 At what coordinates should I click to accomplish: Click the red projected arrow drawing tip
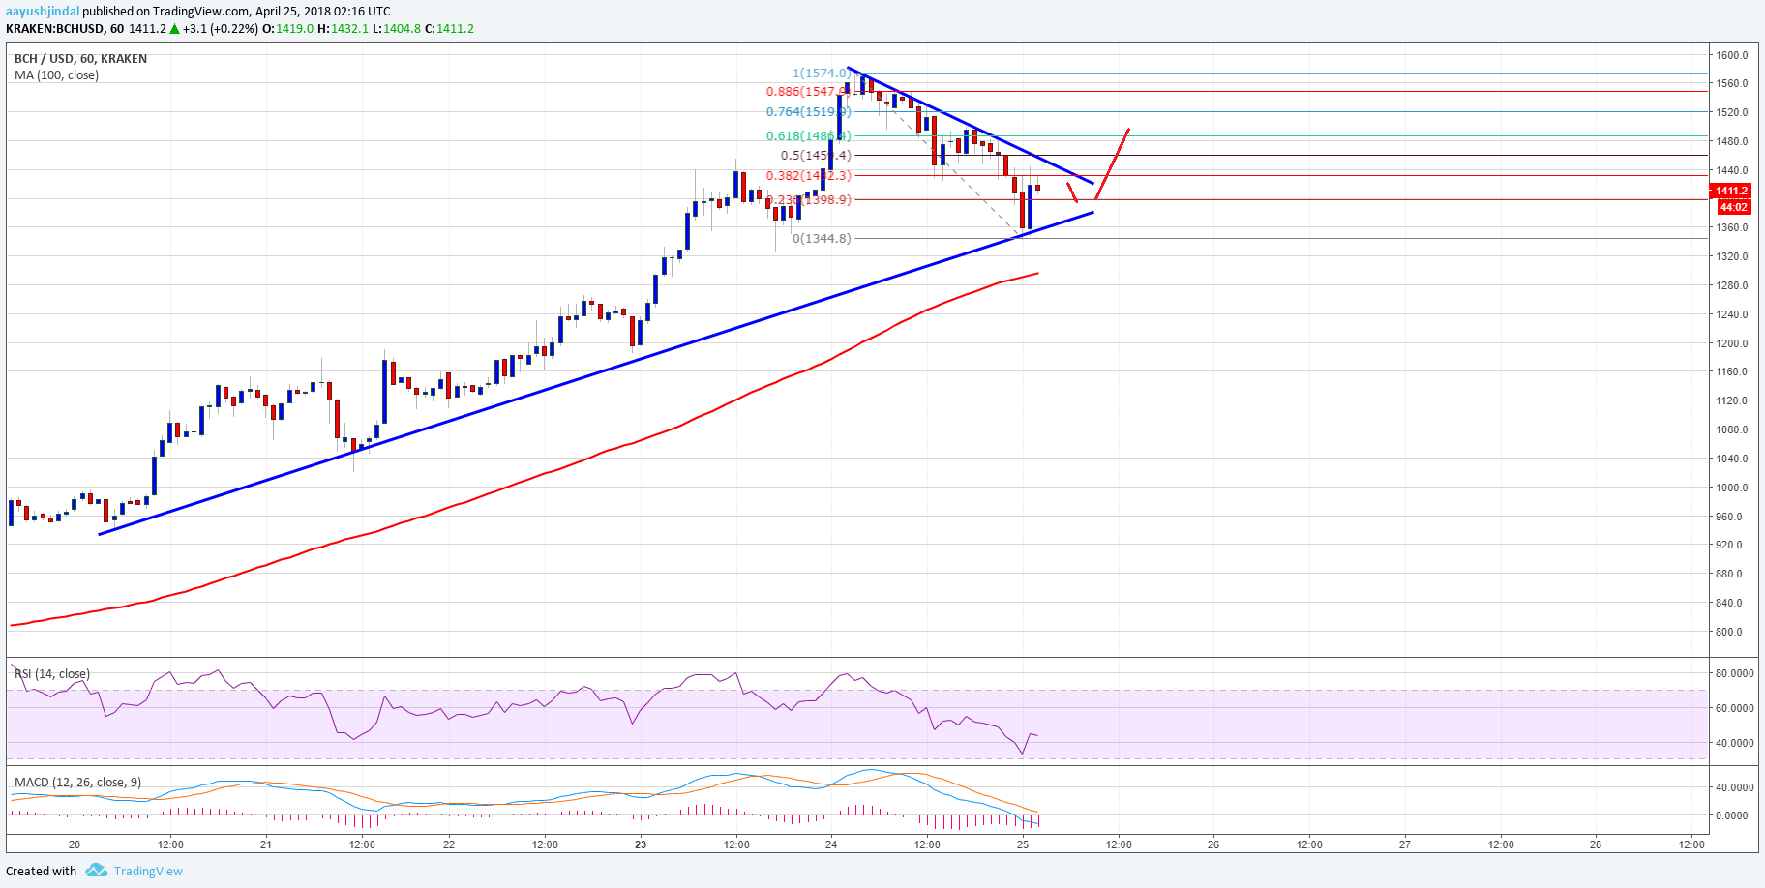1128,130
